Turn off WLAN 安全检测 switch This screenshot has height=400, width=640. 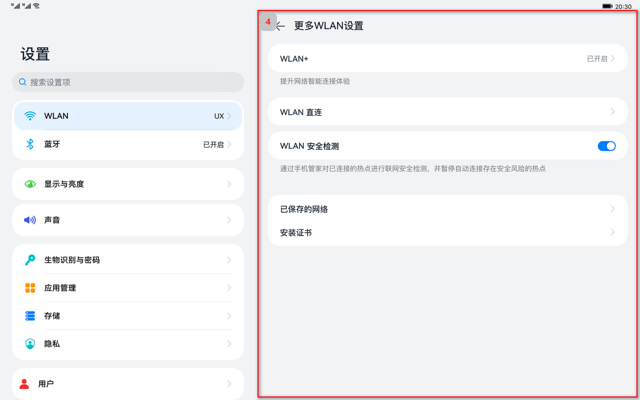coord(606,146)
